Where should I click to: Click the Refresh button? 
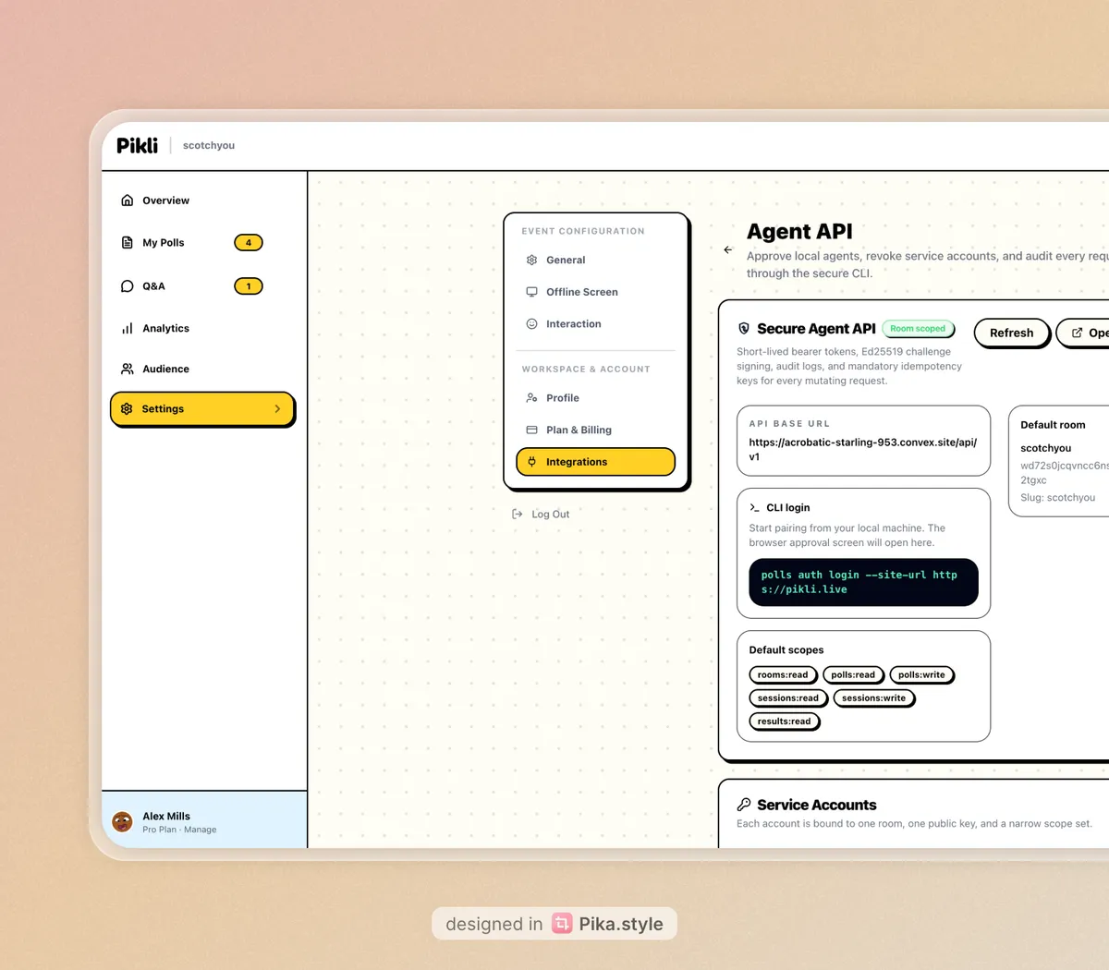[x=1011, y=333]
